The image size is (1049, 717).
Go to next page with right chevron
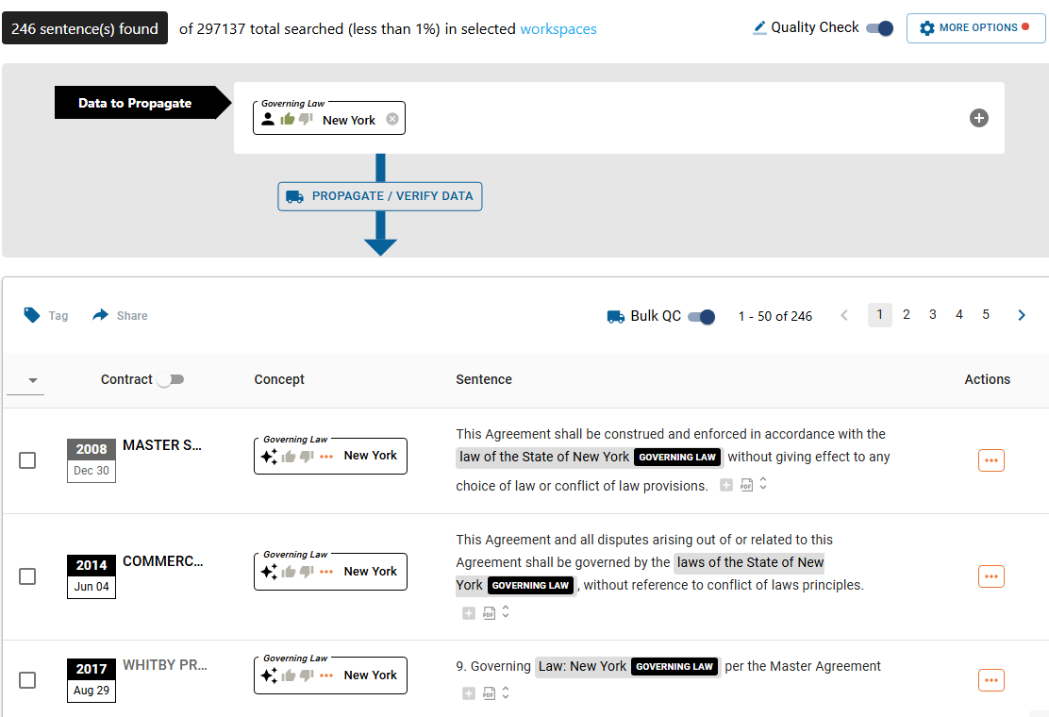click(1021, 315)
